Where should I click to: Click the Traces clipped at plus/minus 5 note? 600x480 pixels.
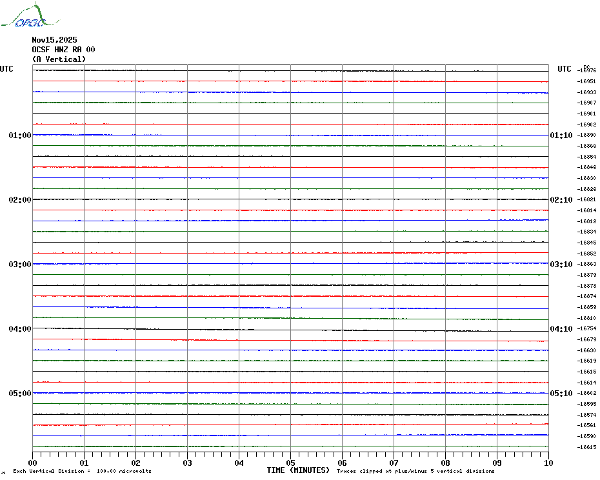(415, 471)
